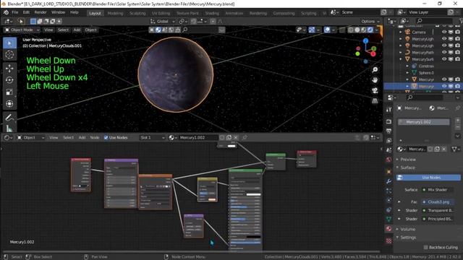The image size is (463, 260).
Task: Click the zoom magnifier icon in viewport
Action: tap(375, 69)
